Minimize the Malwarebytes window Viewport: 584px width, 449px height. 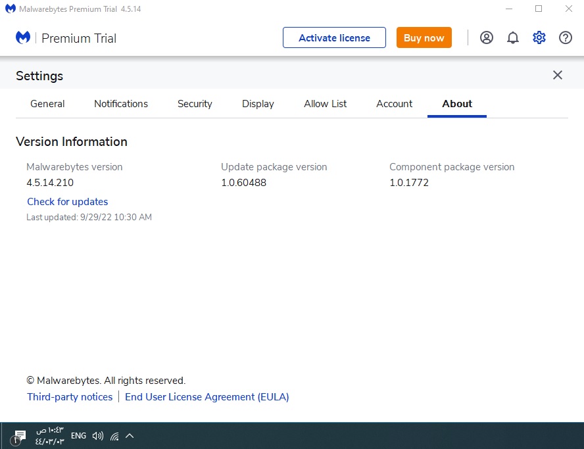coord(509,9)
